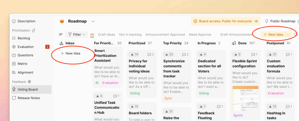
Task: Click the orange New Idea button
Action: pyautogui.click(x=273, y=35)
